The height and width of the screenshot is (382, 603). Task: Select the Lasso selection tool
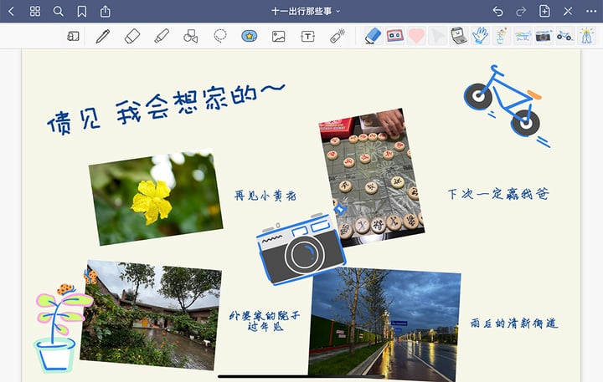click(x=220, y=36)
